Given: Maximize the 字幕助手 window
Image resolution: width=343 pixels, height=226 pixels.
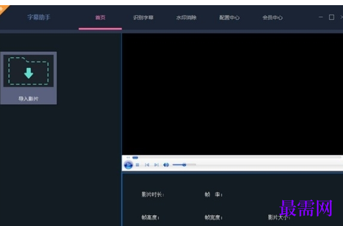Looking at the screenshot, I should pyautogui.click(x=332, y=17).
